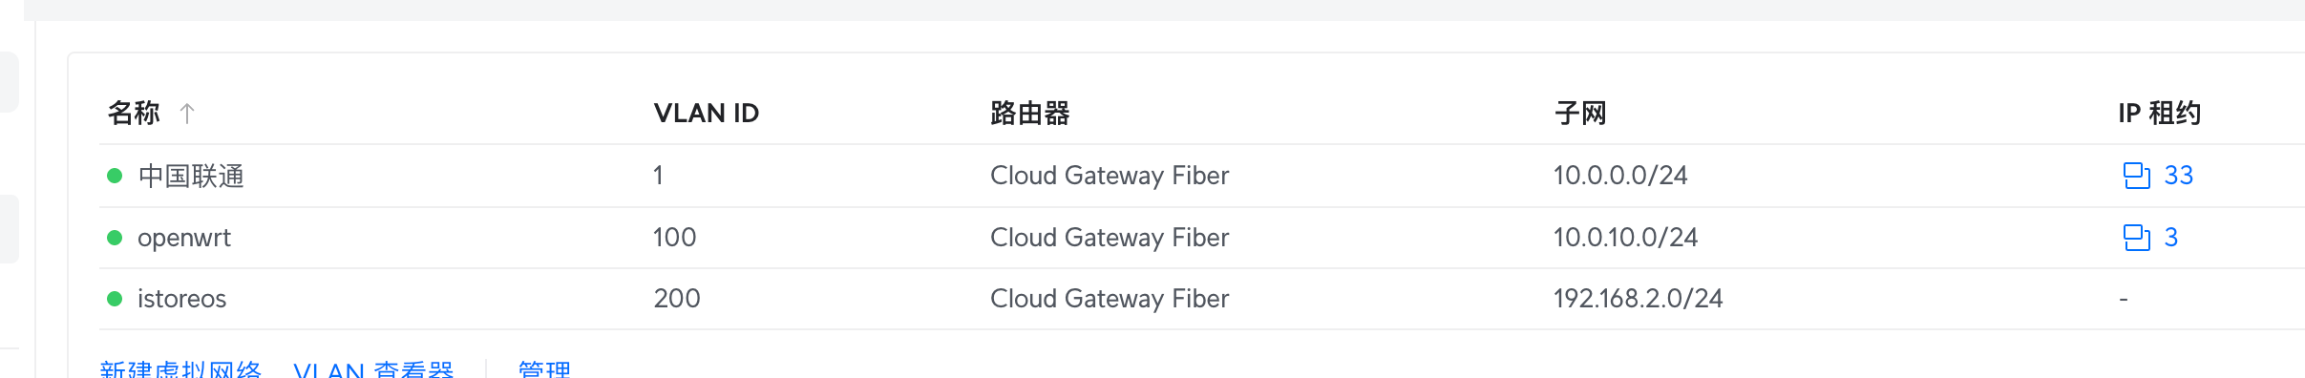
Task: Select the openwrt network row
Action: pyautogui.click(x=1201, y=238)
